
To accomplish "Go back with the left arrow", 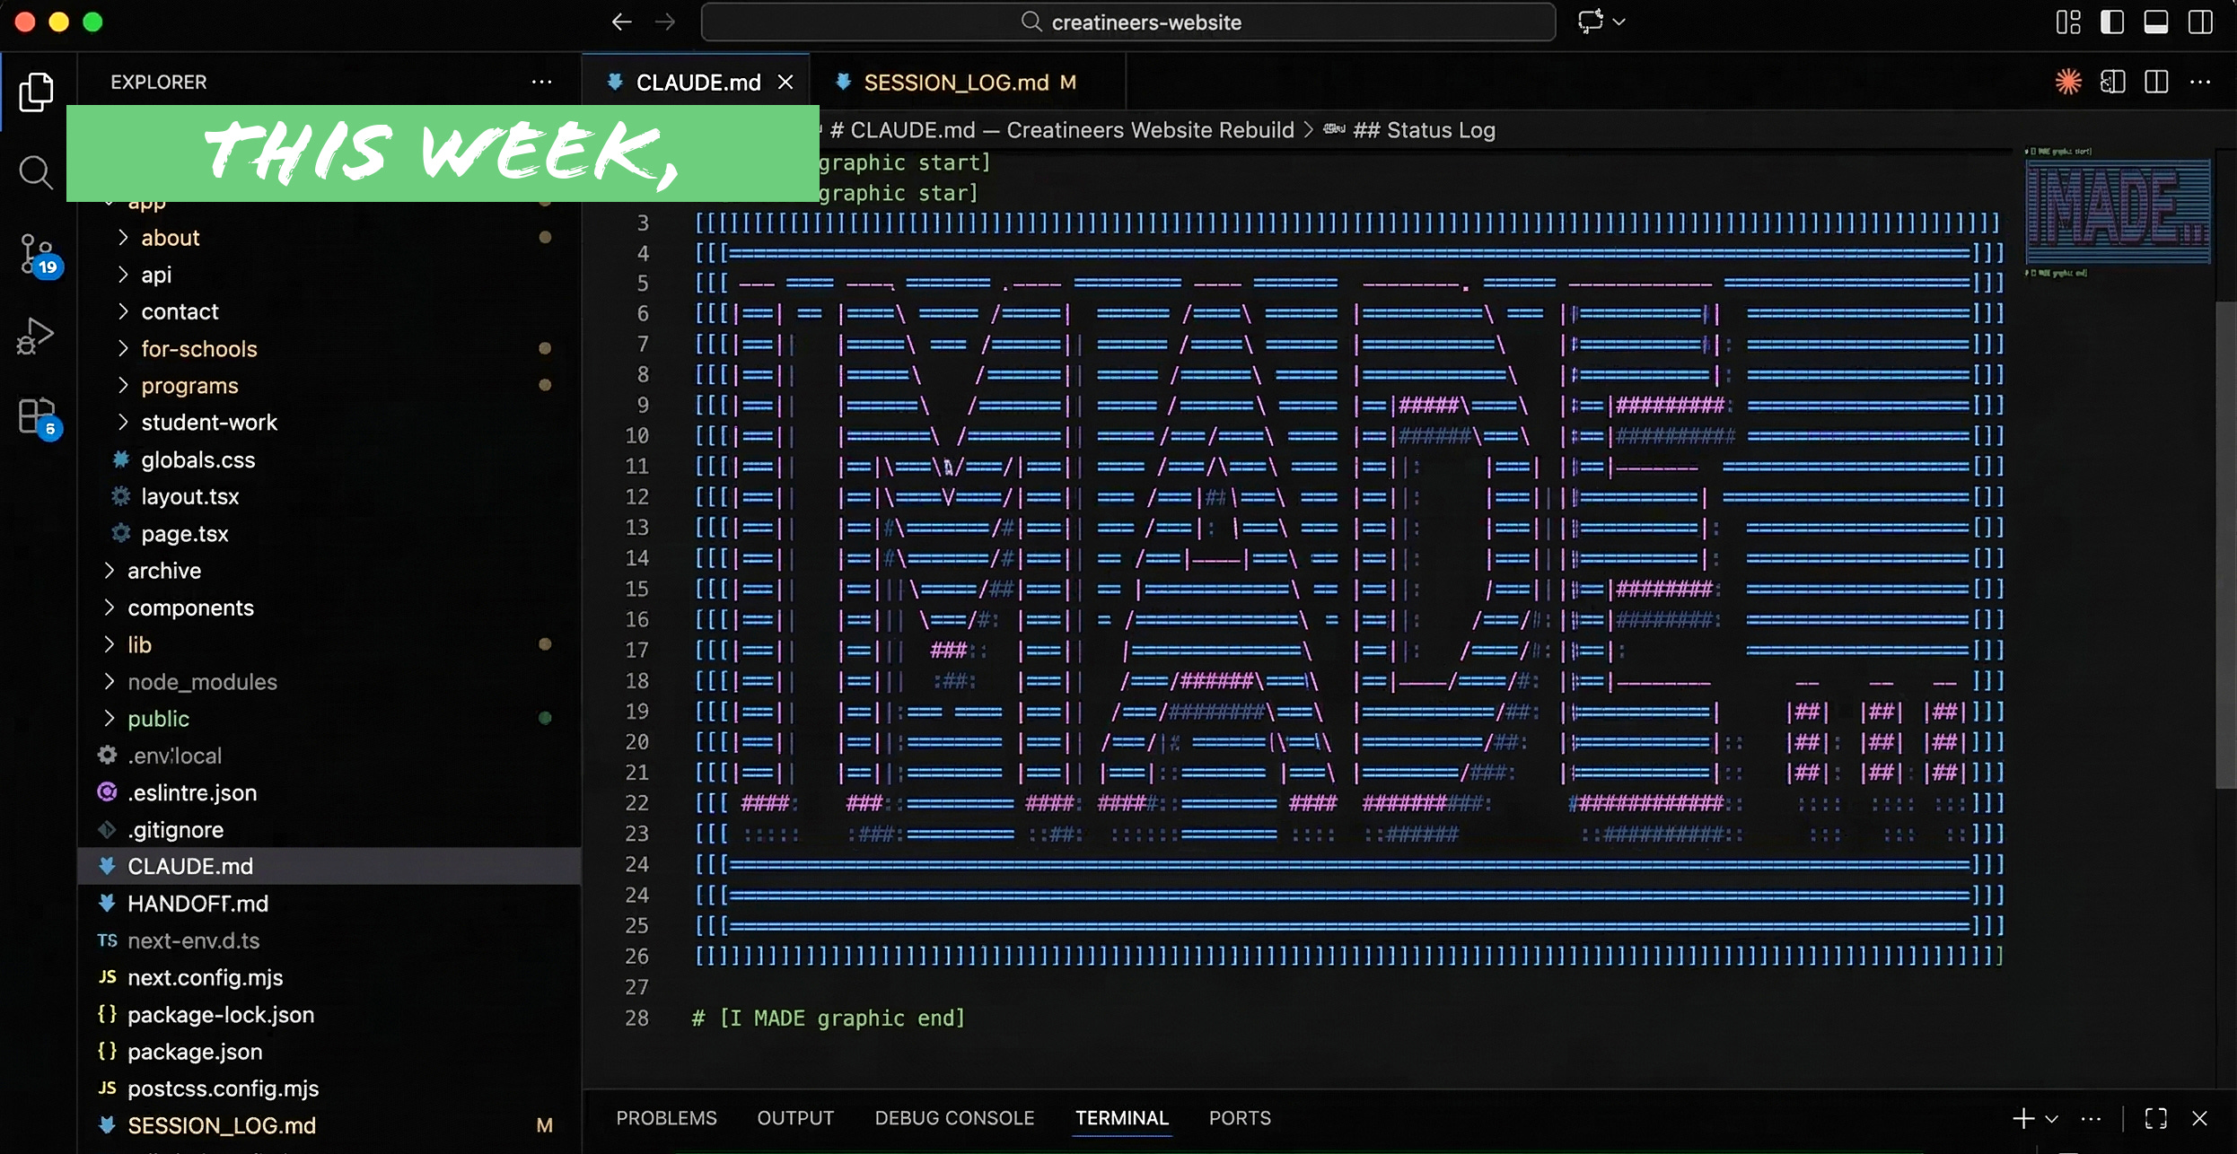I will pos(621,22).
